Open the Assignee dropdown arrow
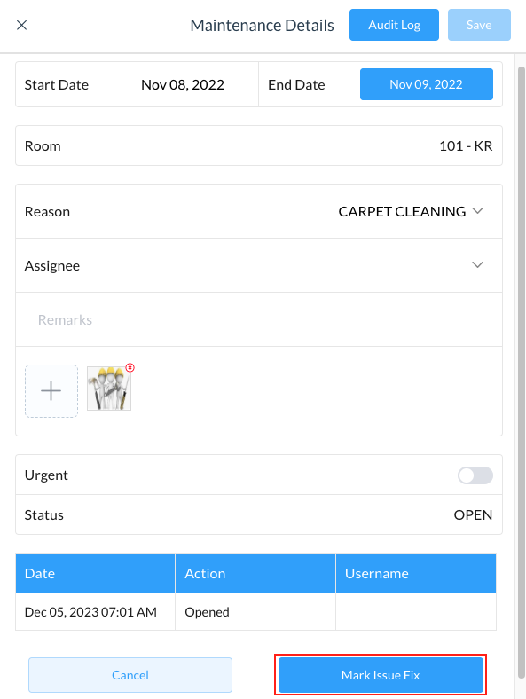 pos(478,265)
